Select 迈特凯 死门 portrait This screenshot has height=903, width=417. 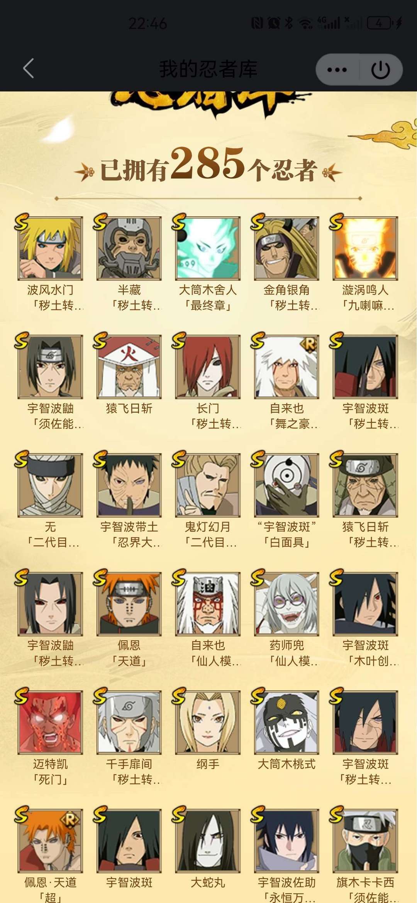coord(50,723)
